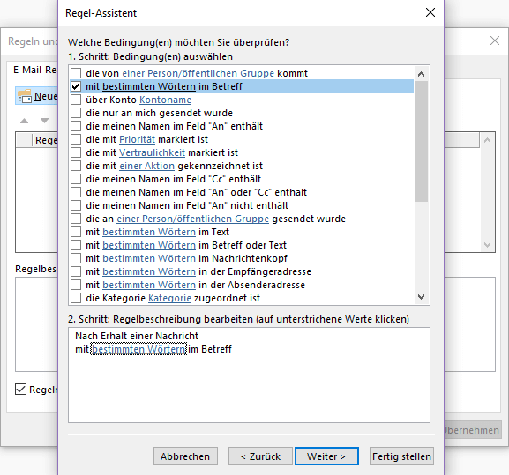Tick 'die meinen Namen im Feld Cc enthält'
The image size is (509, 475).
click(x=76, y=179)
